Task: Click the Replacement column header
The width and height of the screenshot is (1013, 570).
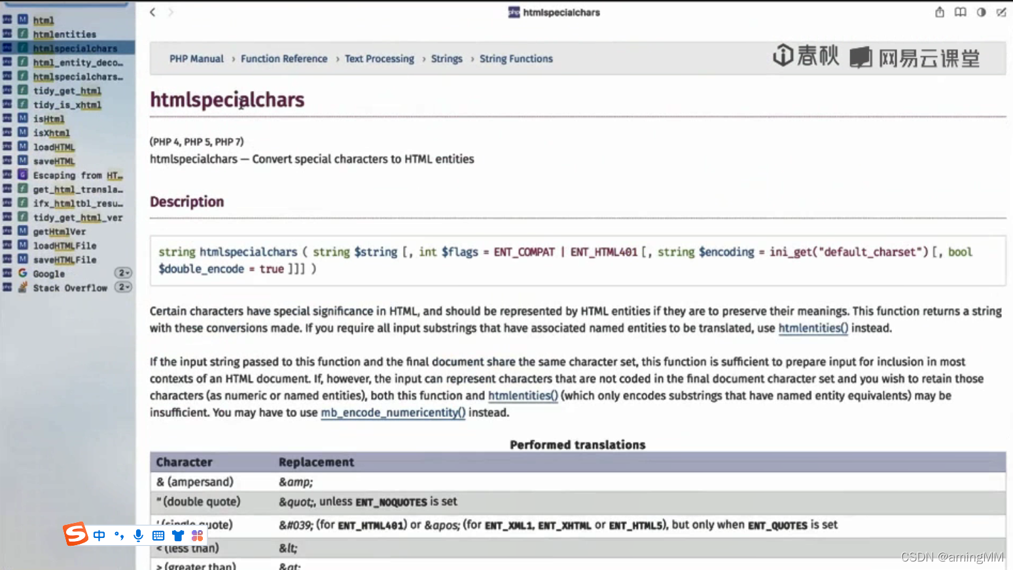Action: pyautogui.click(x=317, y=462)
